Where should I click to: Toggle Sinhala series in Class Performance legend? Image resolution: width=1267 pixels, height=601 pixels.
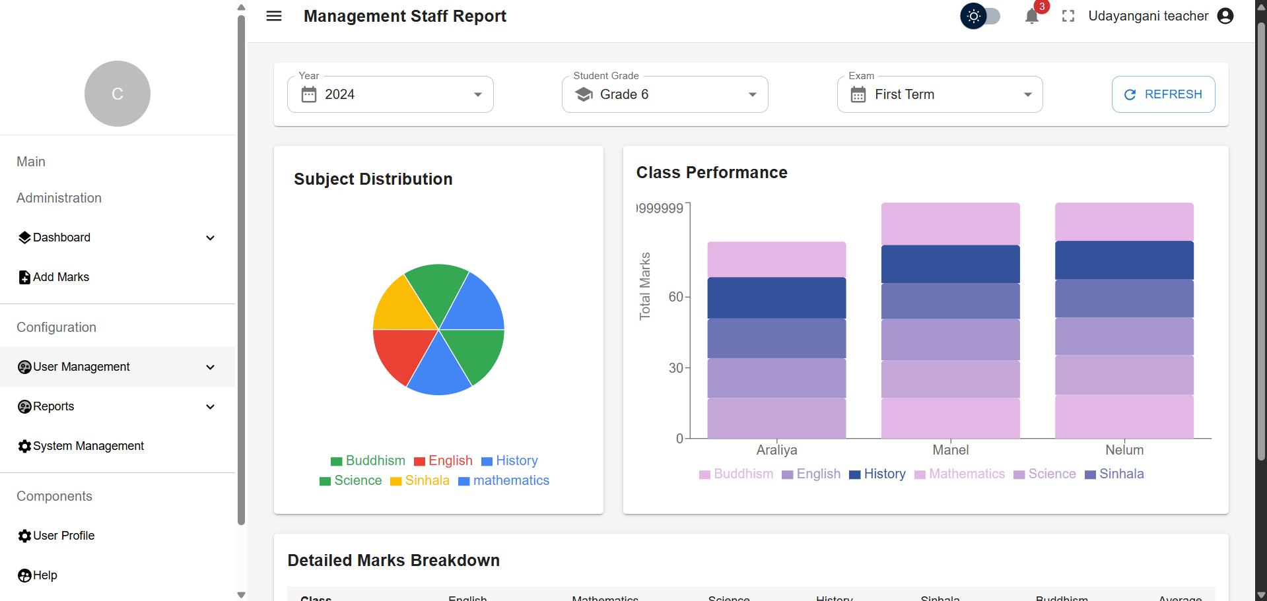tap(1114, 474)
